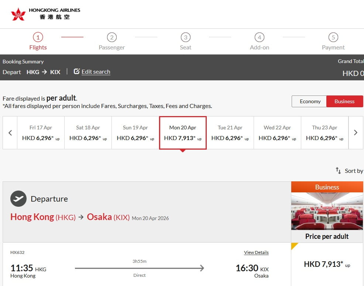The height and width of the screenshot is (286, 364).
Task: Click the left arrow to view earlier dates
Action: [10, 133]
